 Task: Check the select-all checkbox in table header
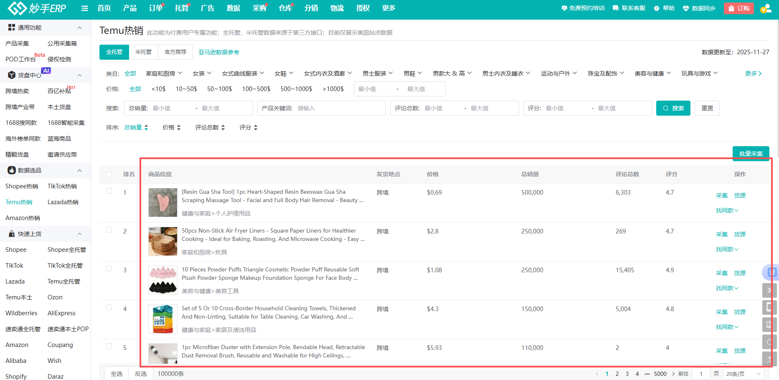(109, 175)
